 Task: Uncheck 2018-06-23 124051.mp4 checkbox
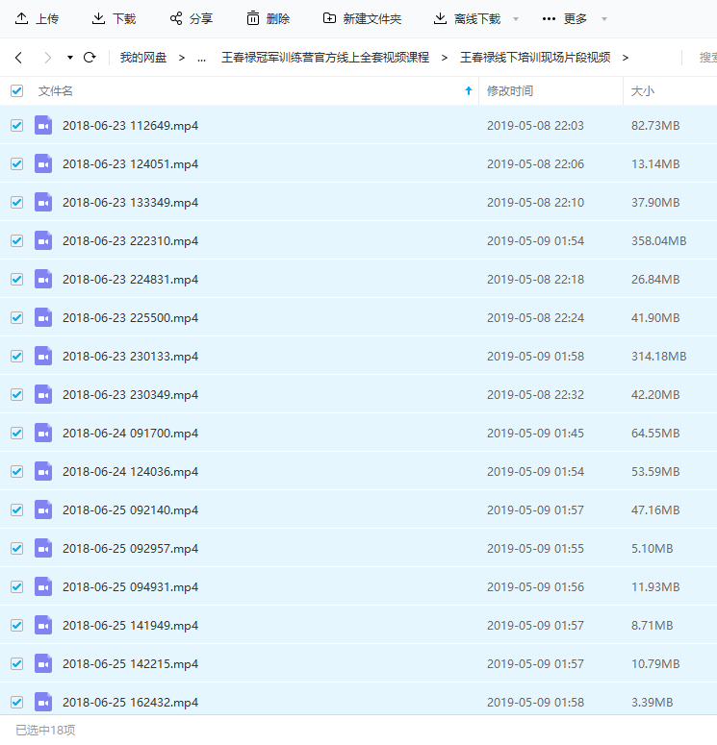[x=16, y=164]
